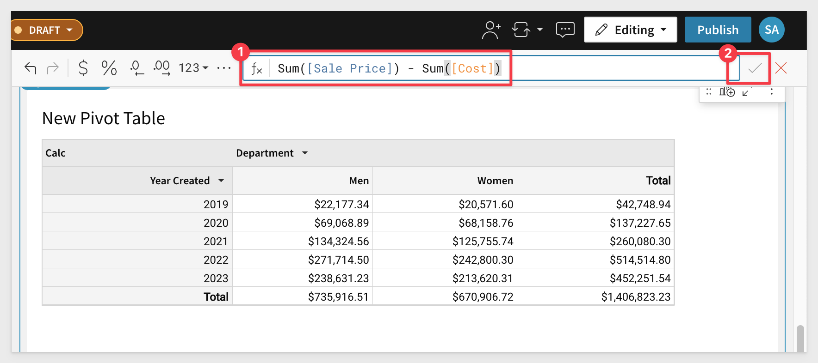Select cell $22,177.34
818x363 pixels.
[x=303, y=204]
